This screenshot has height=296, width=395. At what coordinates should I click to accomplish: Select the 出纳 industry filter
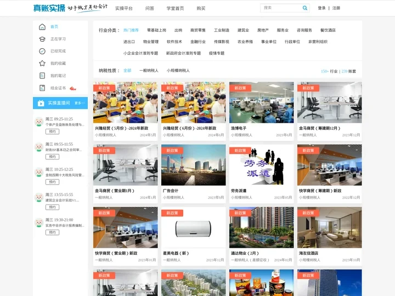click(178, 30)
